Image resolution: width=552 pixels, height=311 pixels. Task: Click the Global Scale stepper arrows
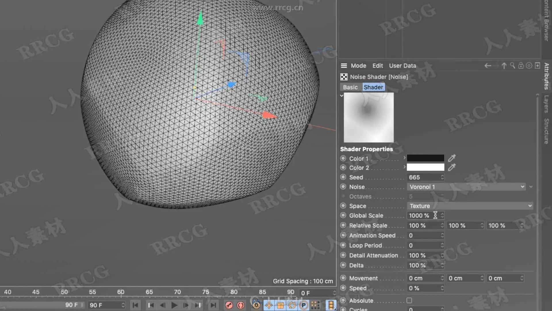[442, 215]
